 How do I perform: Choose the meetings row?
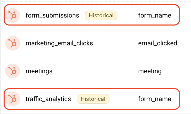[x=95, y=71]
